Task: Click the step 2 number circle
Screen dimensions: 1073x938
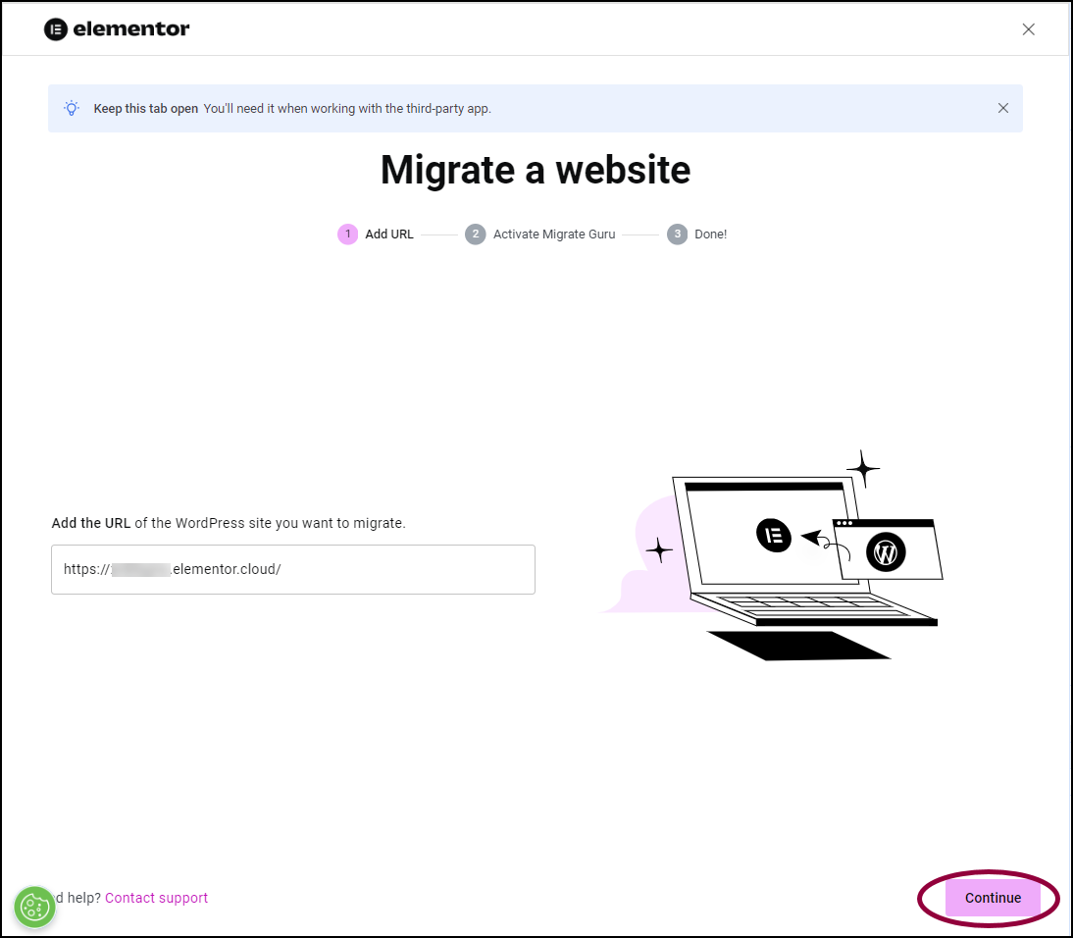Action: pyautogui.click(x=476, y=234)
